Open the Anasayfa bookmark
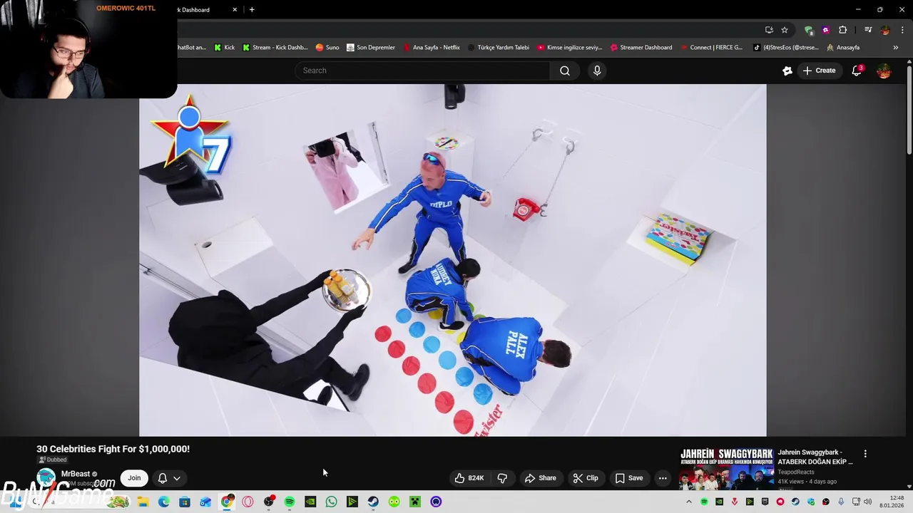The width and height of the screenshot is (913, 513). [843, 48]
